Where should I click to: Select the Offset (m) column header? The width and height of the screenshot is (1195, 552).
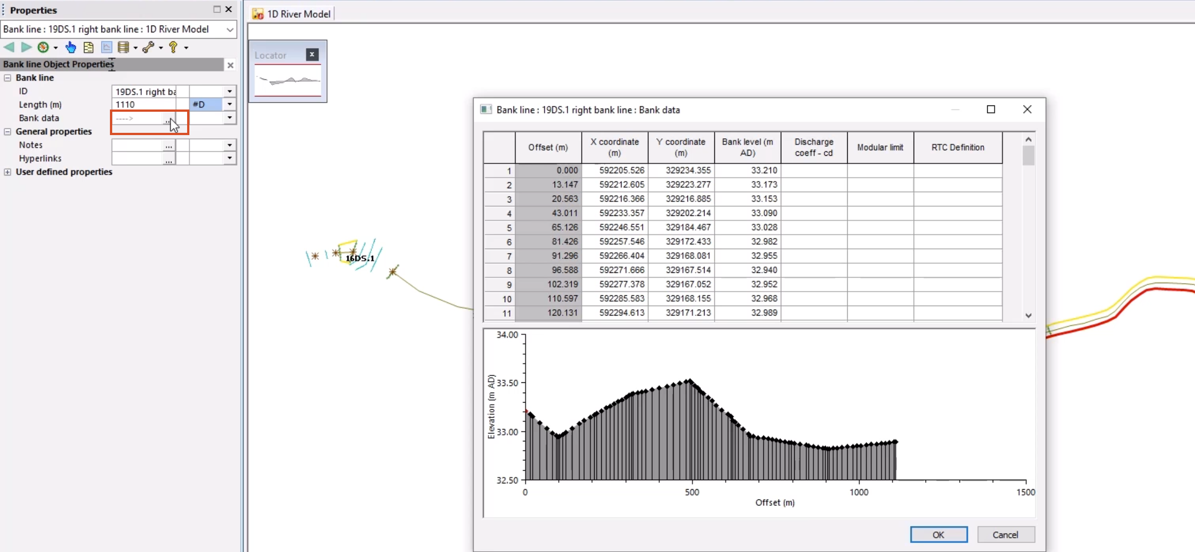coord(548,148)
